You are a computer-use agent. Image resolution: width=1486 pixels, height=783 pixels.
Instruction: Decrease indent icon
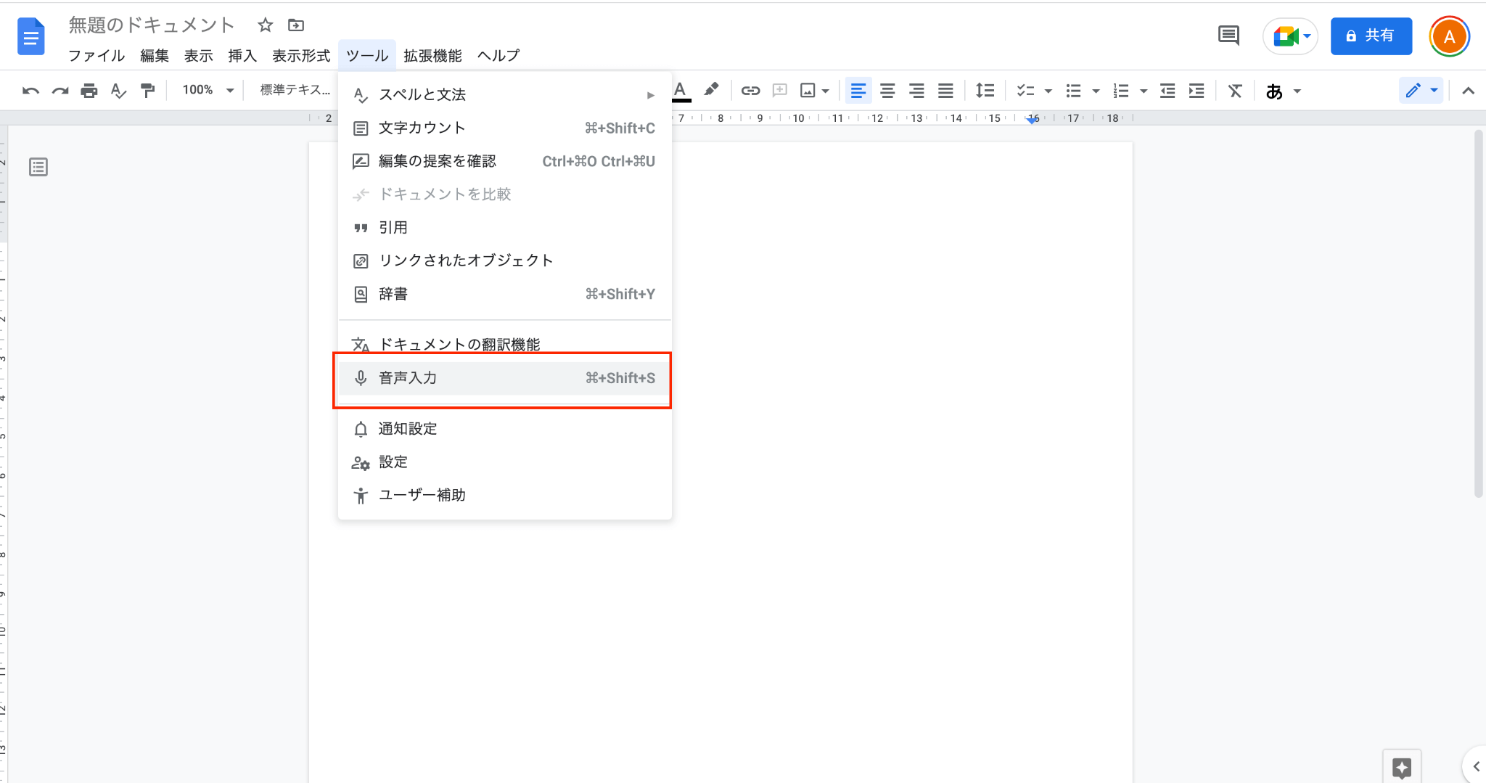point(1167,91)
